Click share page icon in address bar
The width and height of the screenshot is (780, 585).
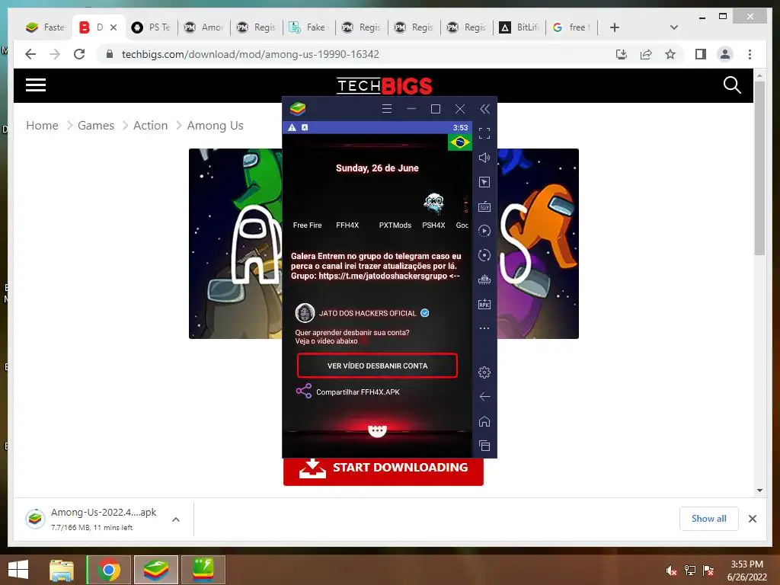pos(646,54)
